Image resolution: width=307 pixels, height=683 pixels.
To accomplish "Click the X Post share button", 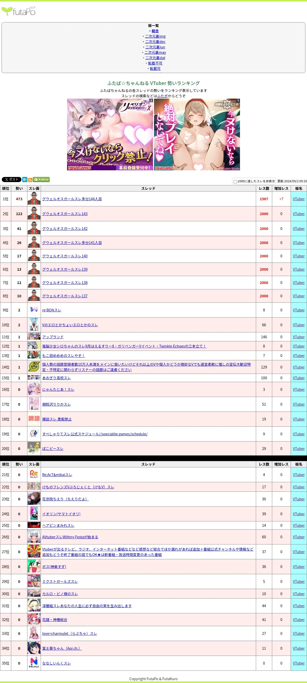I will tap(12, 180).
